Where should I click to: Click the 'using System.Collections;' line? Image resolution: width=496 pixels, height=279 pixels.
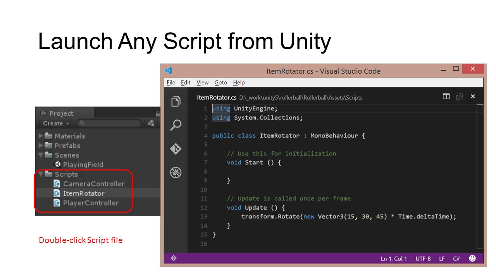click(x=258, y=117)
